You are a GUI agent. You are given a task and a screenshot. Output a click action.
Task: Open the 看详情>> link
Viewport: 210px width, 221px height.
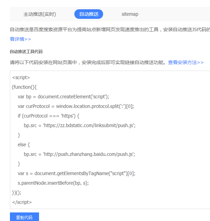point(20,39)
